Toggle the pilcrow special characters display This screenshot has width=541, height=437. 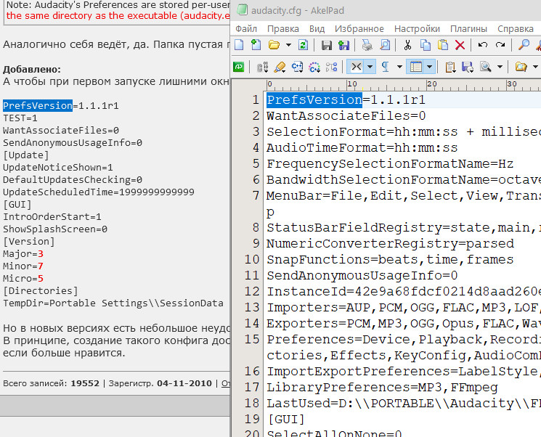click(385, 67)
